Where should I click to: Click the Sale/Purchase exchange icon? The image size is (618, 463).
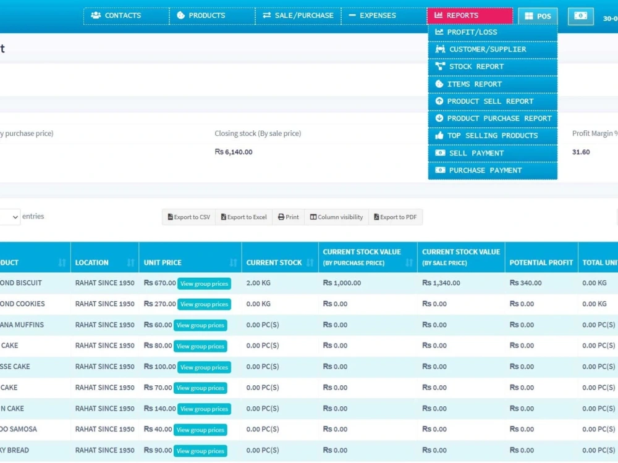(266, 15)
